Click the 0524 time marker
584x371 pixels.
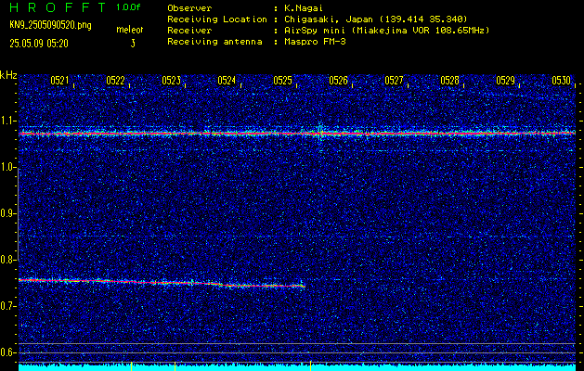[227, 81]
